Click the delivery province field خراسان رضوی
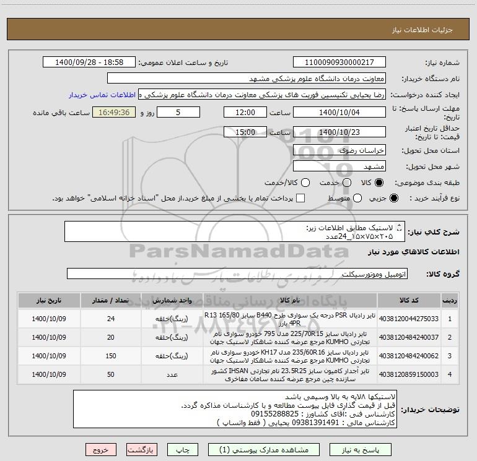The image size is (477, 461). [x=339, y=150]
